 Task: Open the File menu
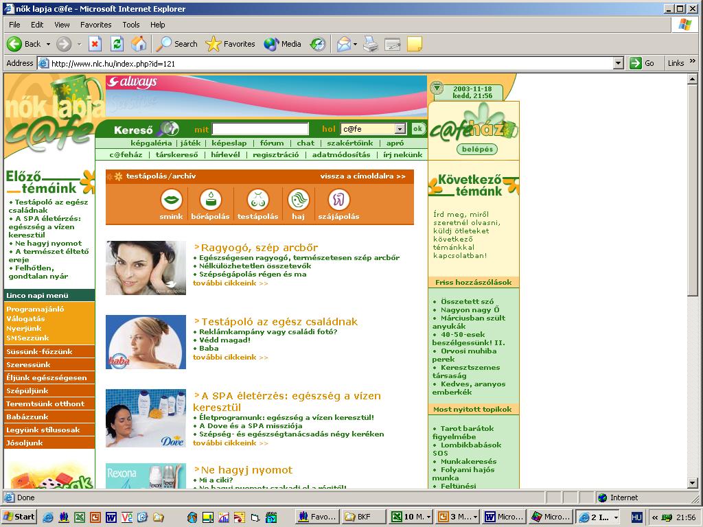click(14, 25)
